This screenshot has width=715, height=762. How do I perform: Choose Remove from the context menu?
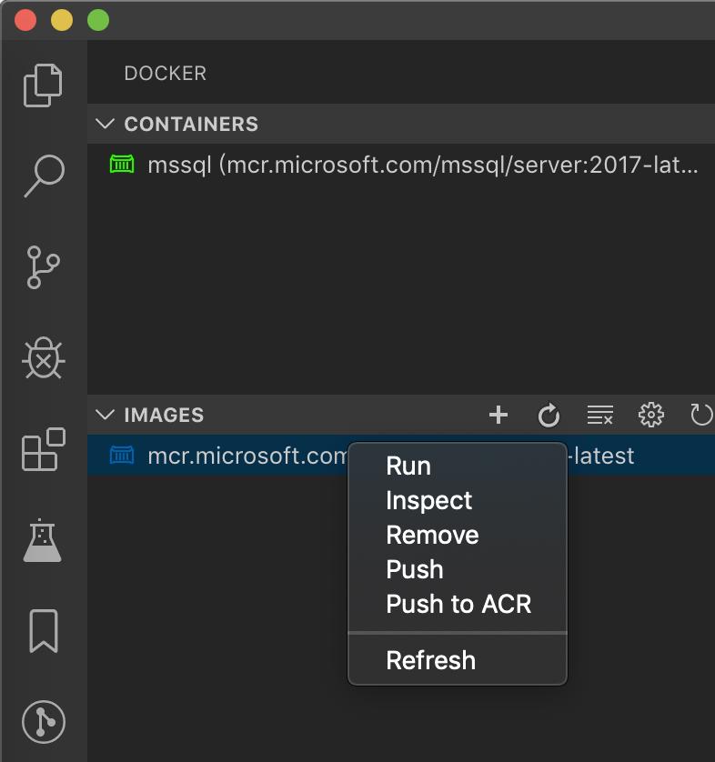pyautogui.click(x=458, y=535)
